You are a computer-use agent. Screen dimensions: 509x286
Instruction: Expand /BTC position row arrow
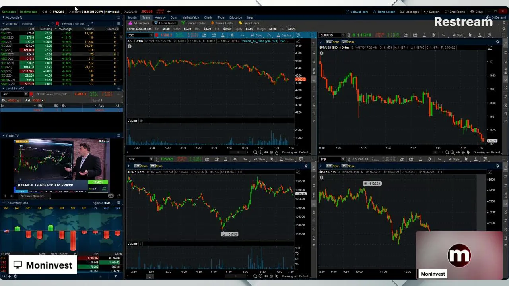129,166
